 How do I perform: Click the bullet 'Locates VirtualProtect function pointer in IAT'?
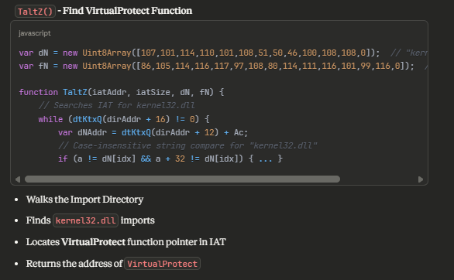pyautogui.click(x=126, y=242)
